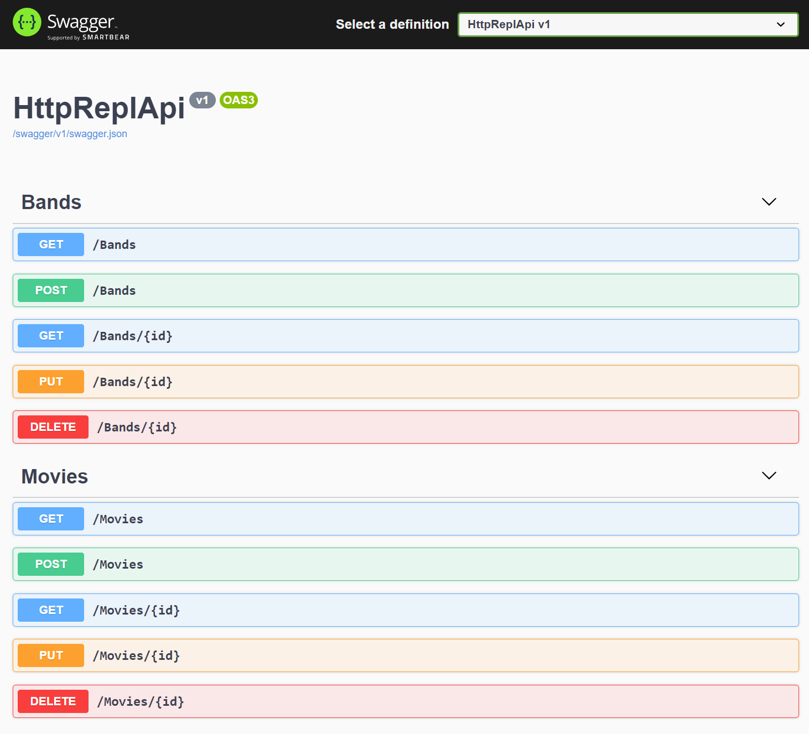Open the swagger.json specification link

[x=70, y=133]
